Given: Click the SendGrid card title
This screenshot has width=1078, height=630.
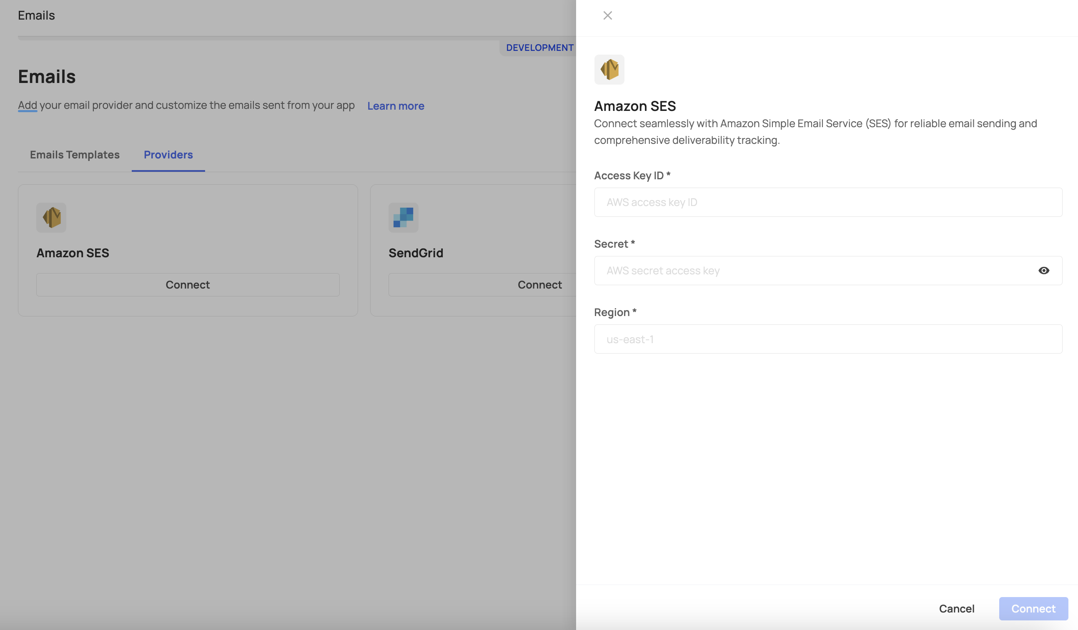Looking at the screenshot, I should (415, 253).
